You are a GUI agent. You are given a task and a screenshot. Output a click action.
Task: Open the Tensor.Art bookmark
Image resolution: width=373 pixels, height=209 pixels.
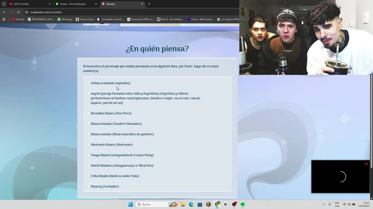[x=140, y=19]
